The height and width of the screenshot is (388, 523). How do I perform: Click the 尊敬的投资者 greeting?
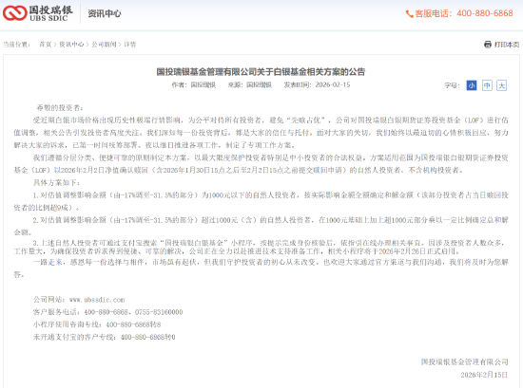point(60,107)
